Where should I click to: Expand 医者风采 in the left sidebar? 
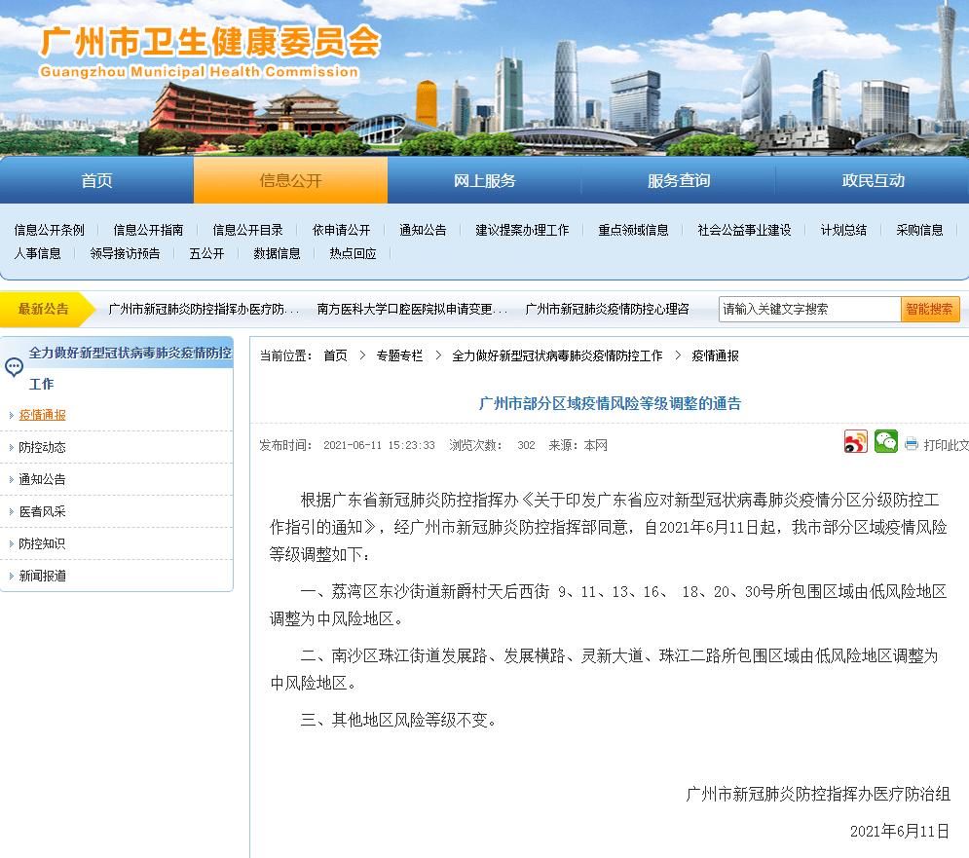click(x=43, y=511)
